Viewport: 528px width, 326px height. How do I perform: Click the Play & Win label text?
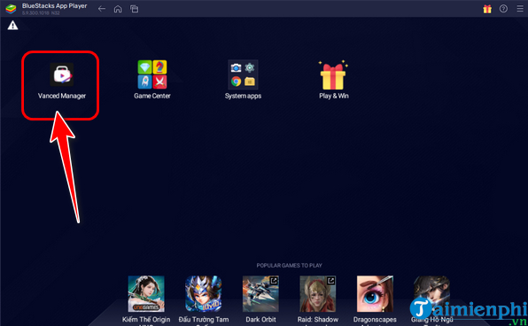tap(334, 96)
